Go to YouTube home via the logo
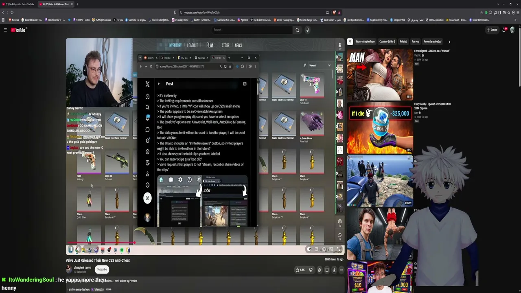The height and width of the screenshot is (293, 521). 18,30
